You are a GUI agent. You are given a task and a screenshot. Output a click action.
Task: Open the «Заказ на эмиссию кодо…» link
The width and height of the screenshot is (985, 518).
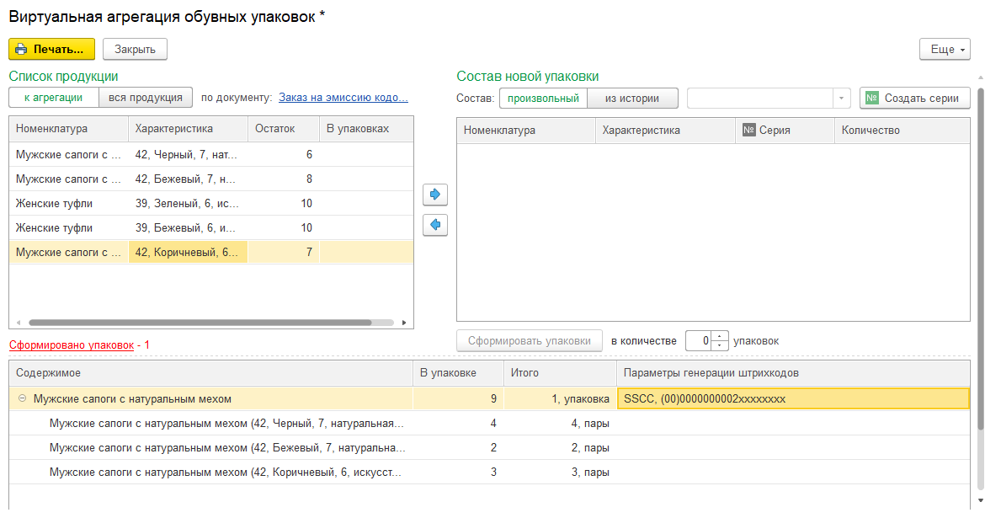[343, 98]
